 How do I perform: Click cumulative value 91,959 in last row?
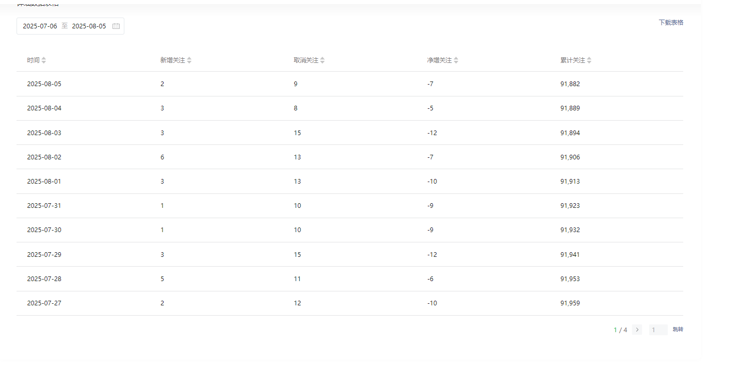[x=570, y=303]
